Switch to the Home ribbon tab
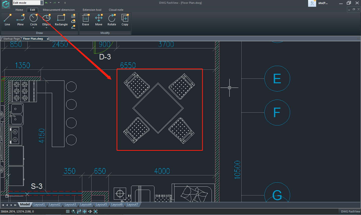361x215 pixels. tap(19, 10)
